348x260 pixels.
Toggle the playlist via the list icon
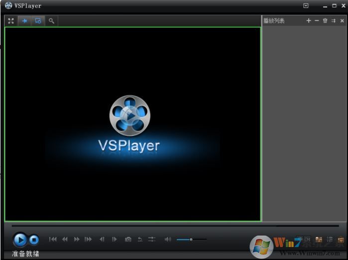point(330,240)
